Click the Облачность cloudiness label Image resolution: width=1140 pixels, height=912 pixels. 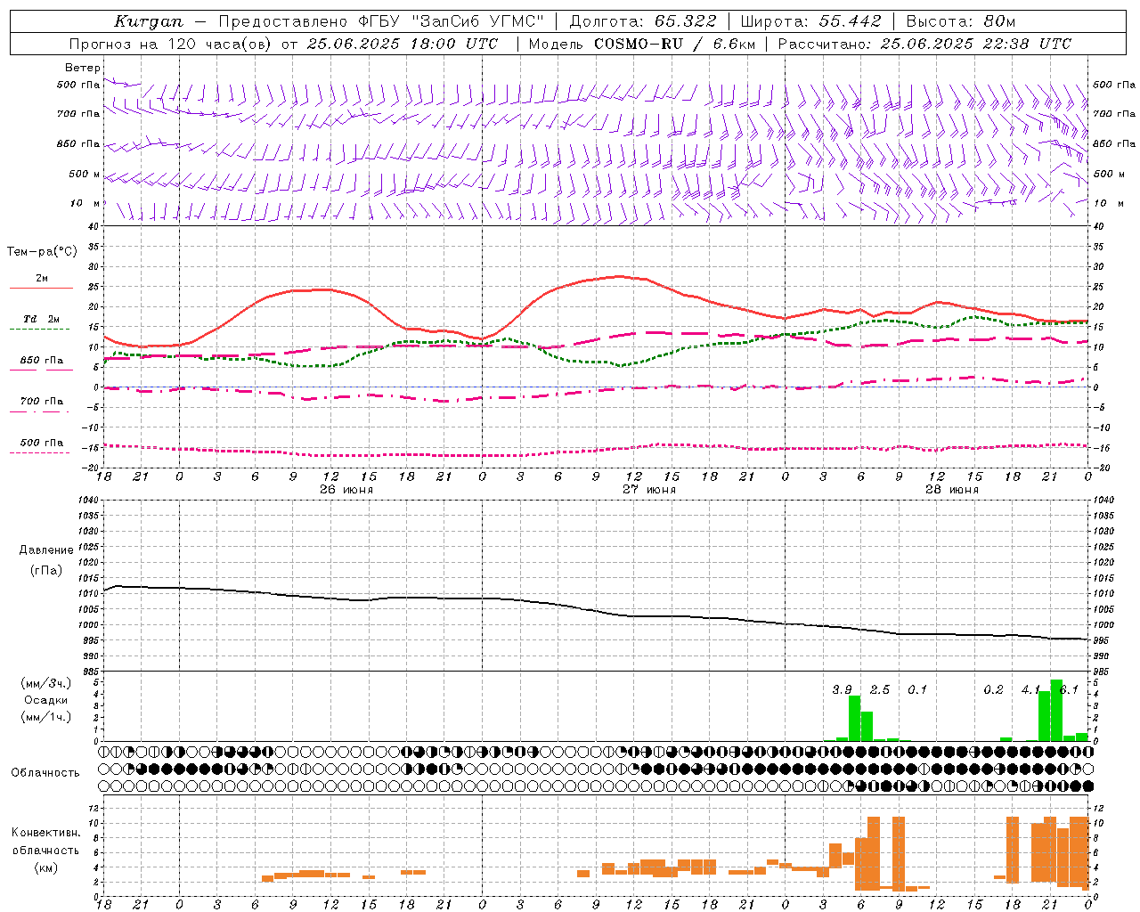pyautogui.click(x=45, y=773)
